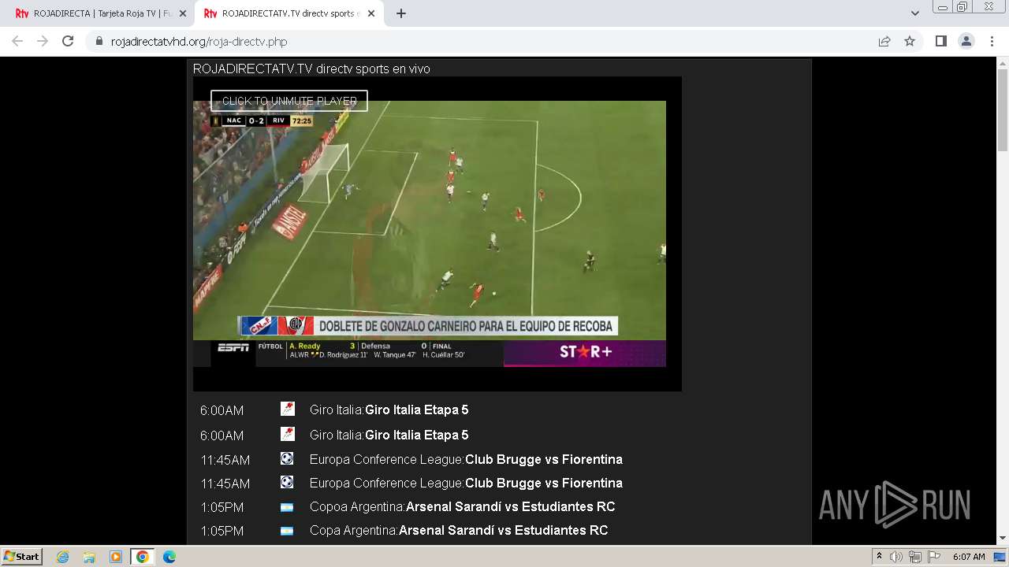1009x567 pixels.
Task: Reload the current page
Action: [68, 41]
